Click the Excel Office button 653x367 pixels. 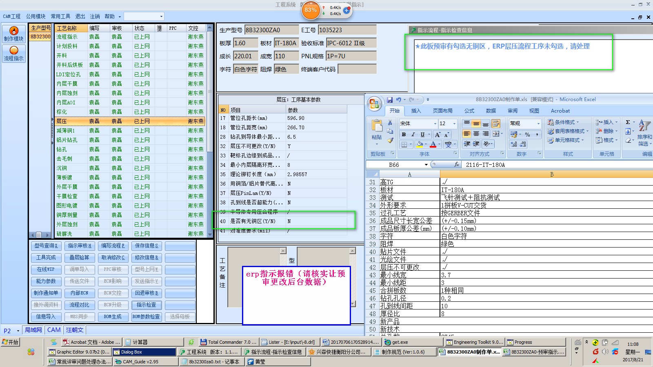coord(374,104)
